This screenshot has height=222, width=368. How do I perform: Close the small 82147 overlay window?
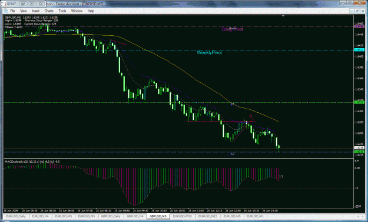[x=41, y=4]
